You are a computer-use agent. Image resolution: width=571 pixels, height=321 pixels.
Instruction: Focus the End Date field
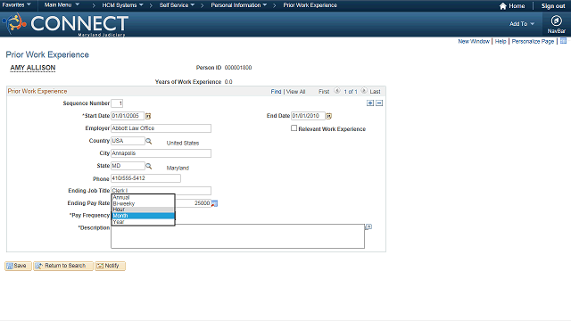(308, 116)
